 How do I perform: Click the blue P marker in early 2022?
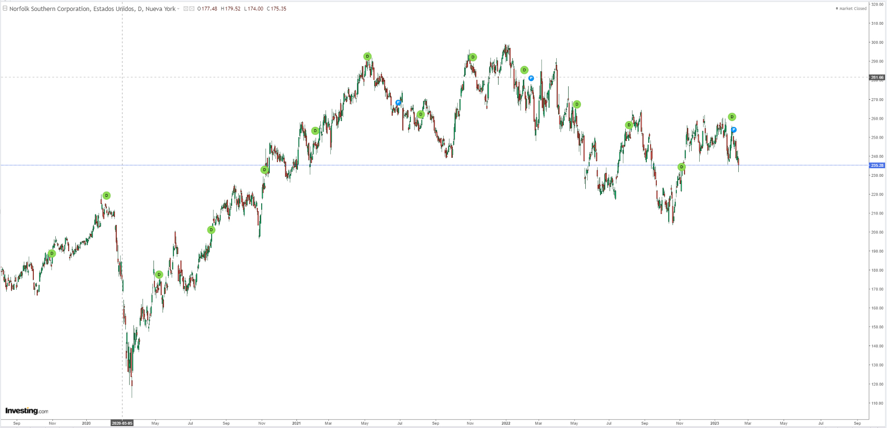(x=531, y=78)
